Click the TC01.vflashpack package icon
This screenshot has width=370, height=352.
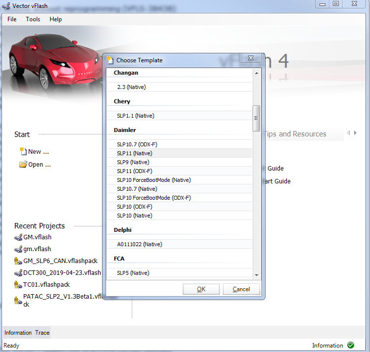tap(19, 285)
